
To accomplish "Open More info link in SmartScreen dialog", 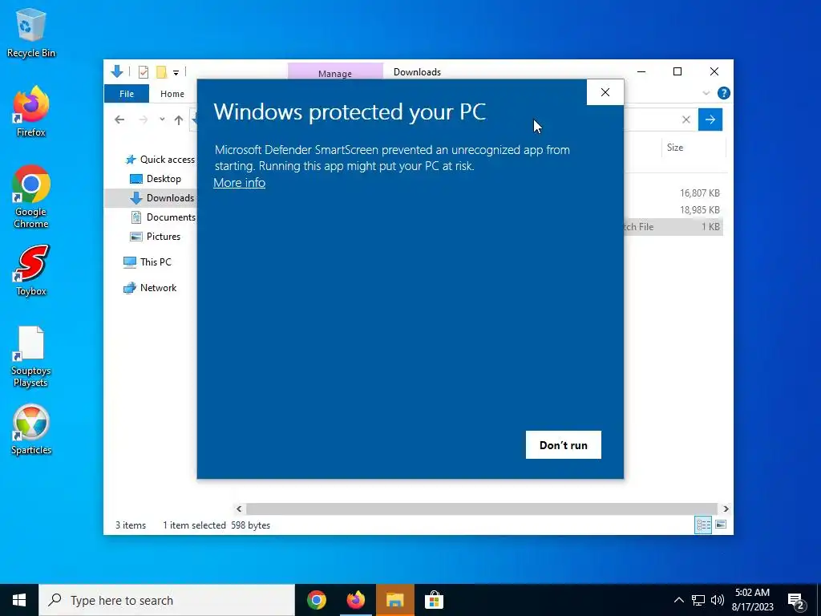I will (239, 183).
